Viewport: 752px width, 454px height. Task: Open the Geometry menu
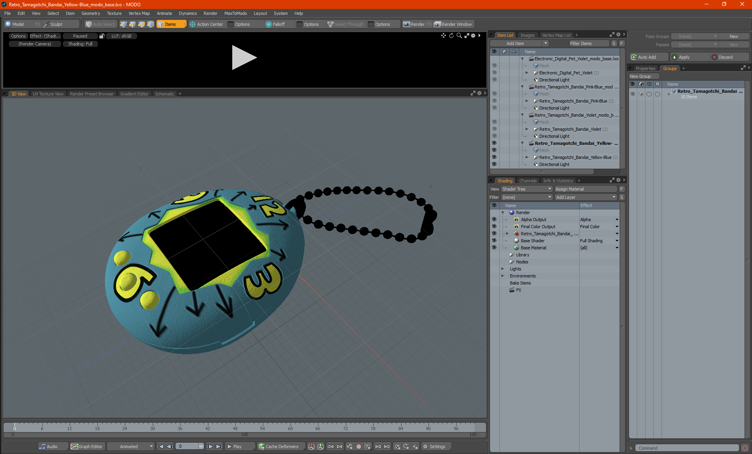pos(90,13)
